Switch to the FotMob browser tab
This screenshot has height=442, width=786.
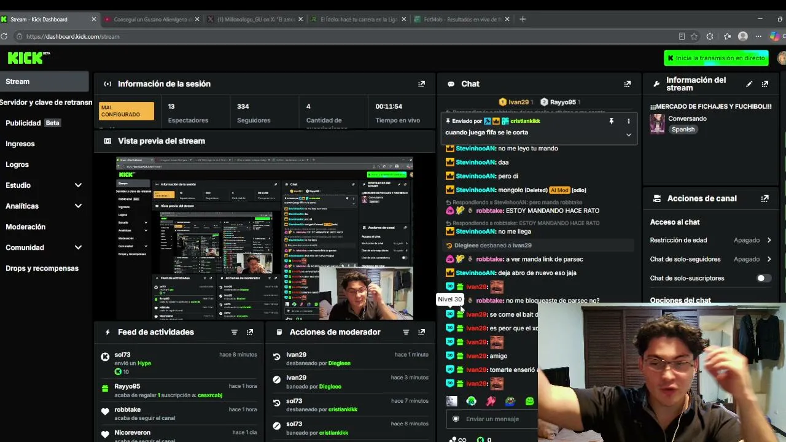point(462,19)
